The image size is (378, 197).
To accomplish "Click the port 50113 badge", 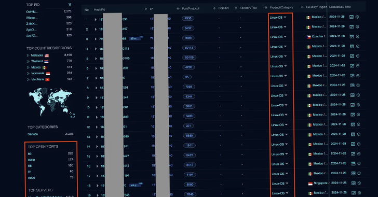I will click(189, 48).
